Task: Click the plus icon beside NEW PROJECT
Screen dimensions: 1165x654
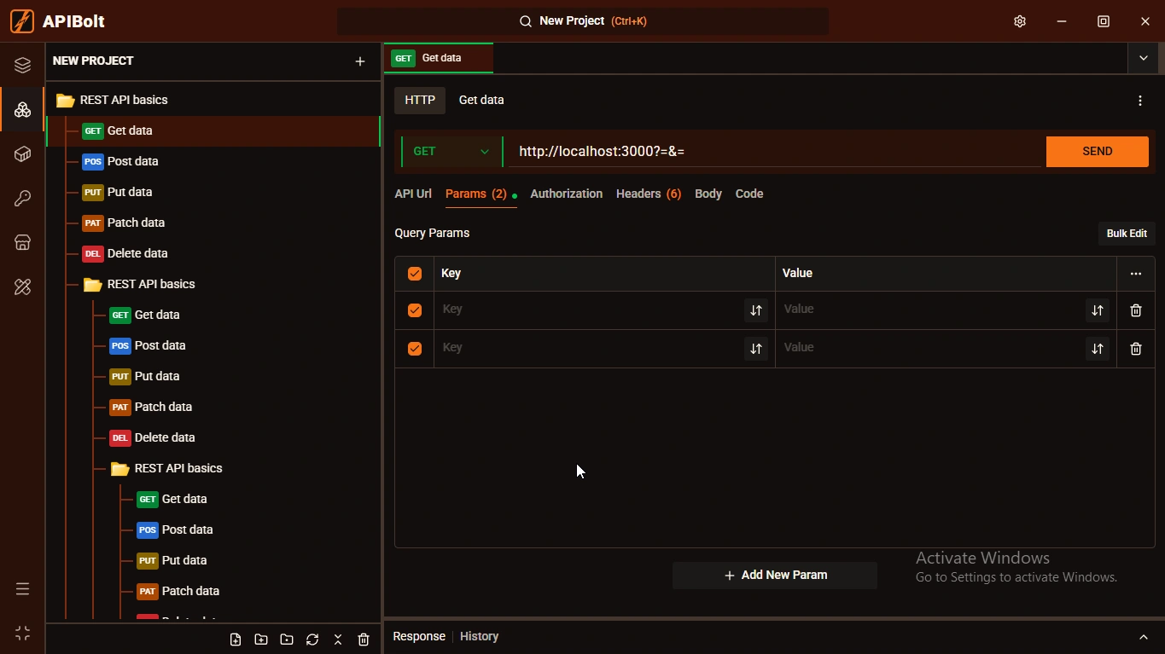Action: tap(360, 61)
